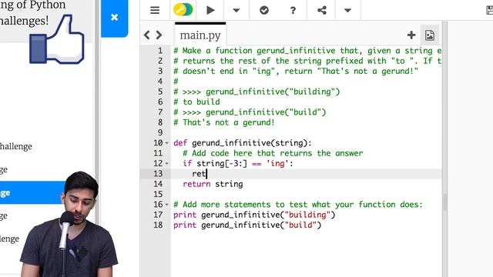
Task: Click the checkmark check icon
Action: pos(264,10)
